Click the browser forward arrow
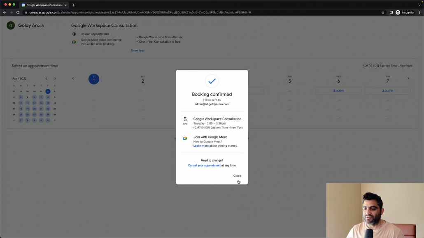 click(11, 12)
